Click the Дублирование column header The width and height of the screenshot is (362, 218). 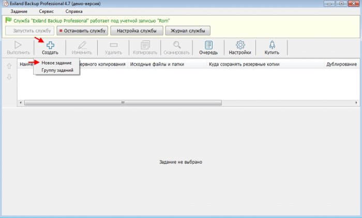point(341,64)
